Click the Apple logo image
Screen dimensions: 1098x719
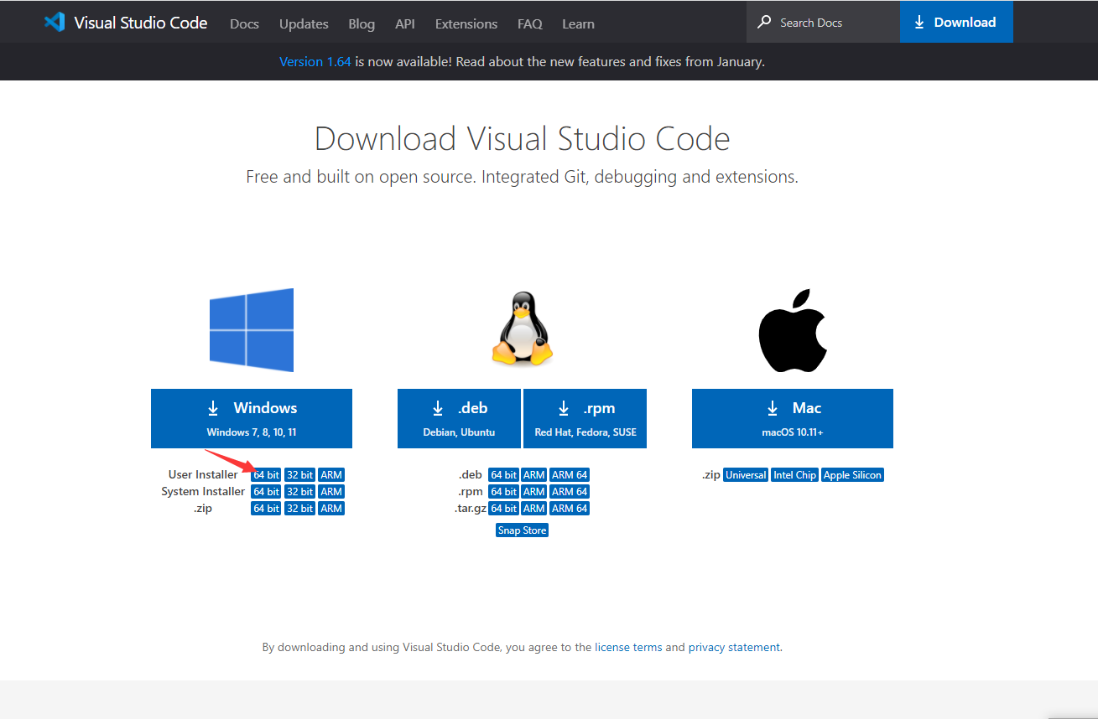(793, 331)
